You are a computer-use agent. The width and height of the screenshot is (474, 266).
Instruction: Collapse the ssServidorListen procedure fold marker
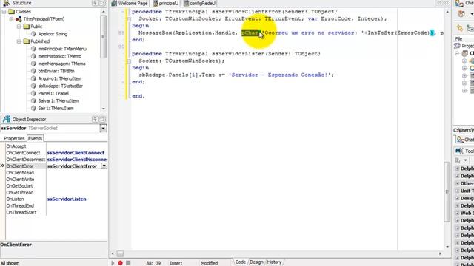129,61
